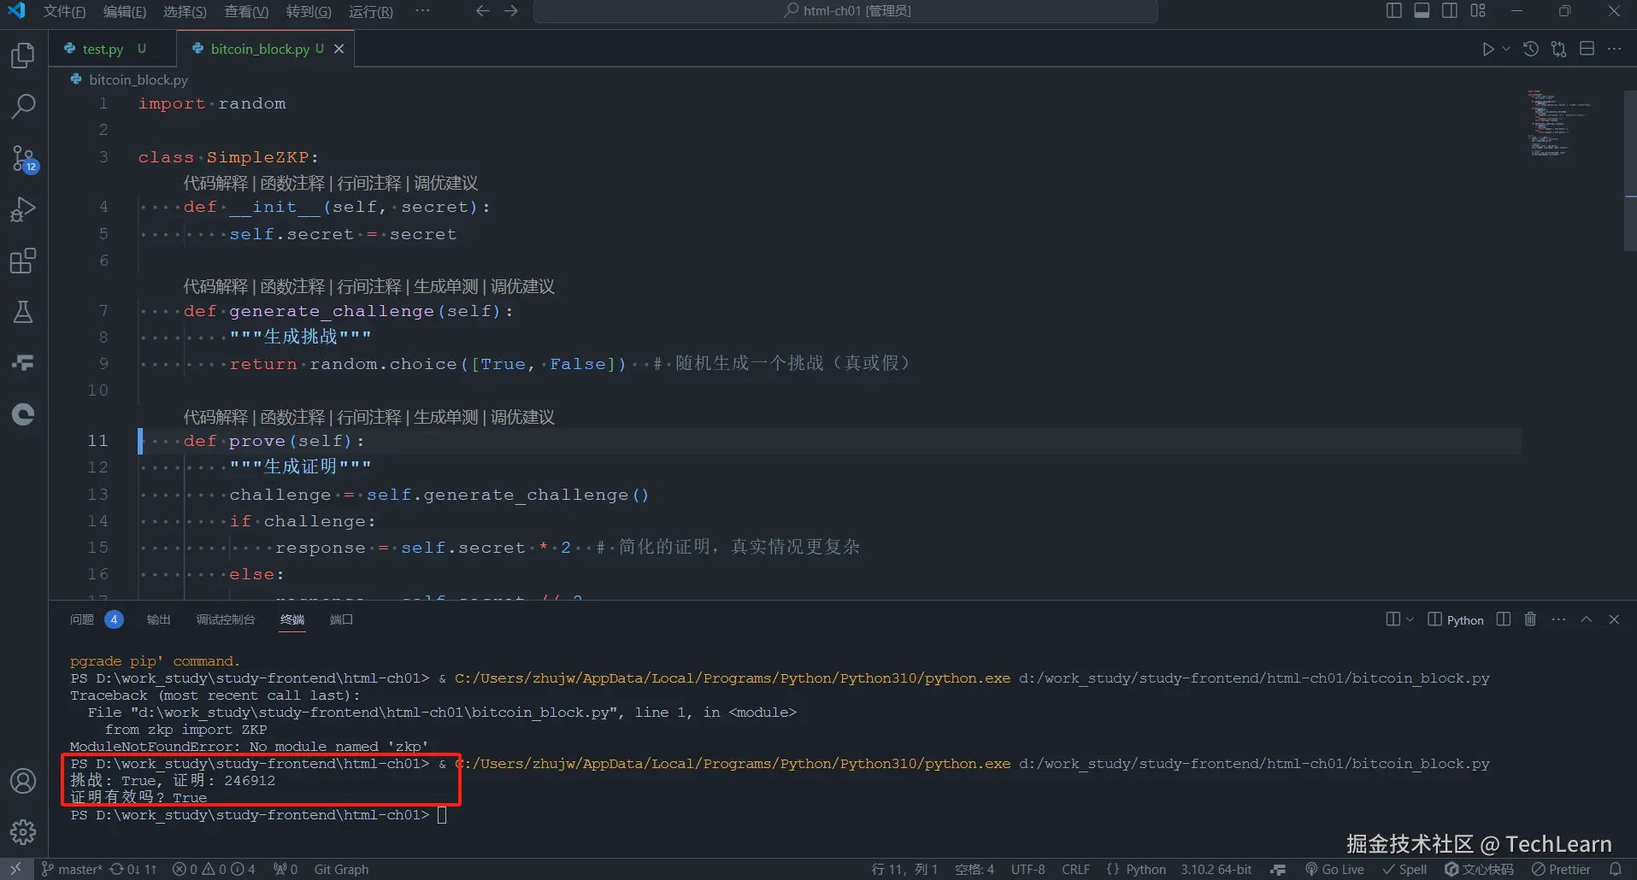Open the Accounts menu icon
Image resolution: width=1637 pixels, height=880 pixels.
23,781
